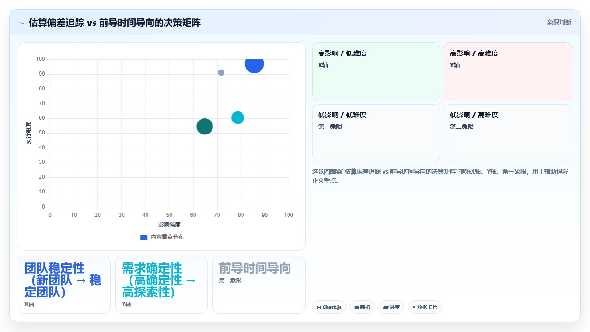Click the 50 tick on x-axis
The width and height of the screenshot is (590, 332).
(169, 215)
